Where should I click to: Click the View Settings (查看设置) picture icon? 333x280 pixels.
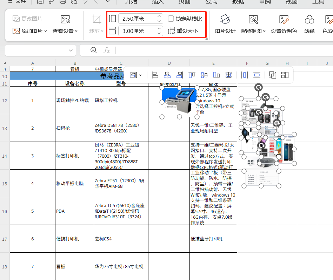click(65, 19)
